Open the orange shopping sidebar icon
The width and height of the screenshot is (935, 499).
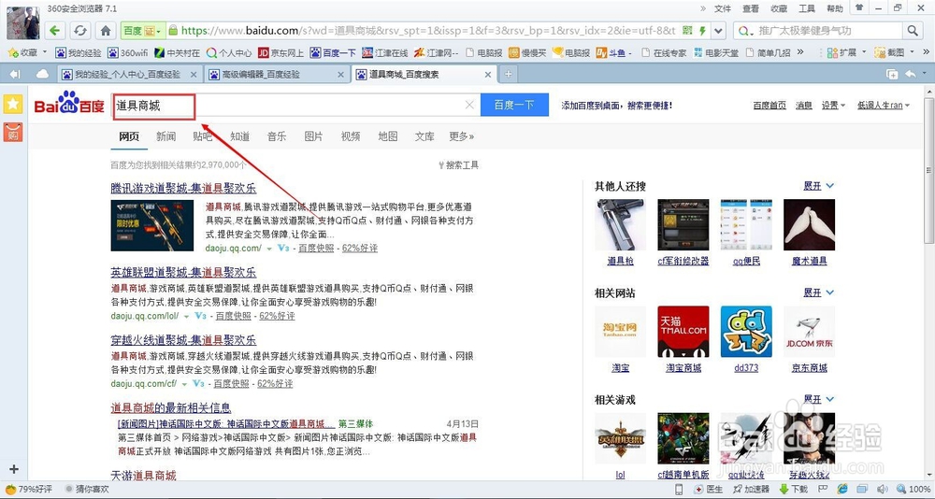12,133
